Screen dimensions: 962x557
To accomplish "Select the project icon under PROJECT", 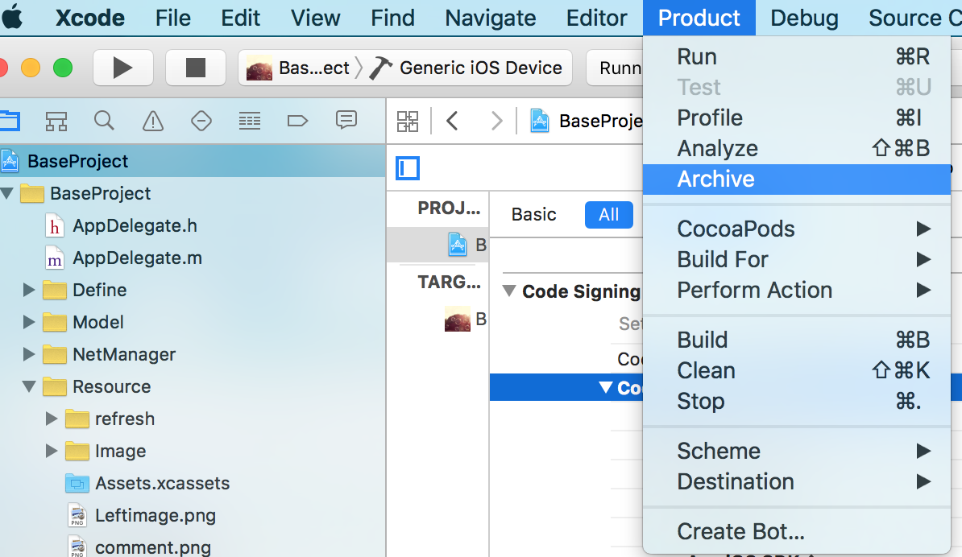I will pos(457,245).
